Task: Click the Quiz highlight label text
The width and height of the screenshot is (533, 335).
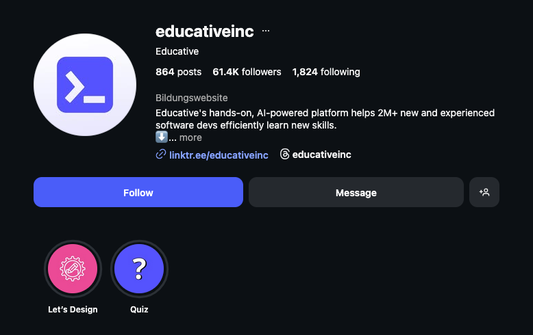Action: tap(139, 310)
